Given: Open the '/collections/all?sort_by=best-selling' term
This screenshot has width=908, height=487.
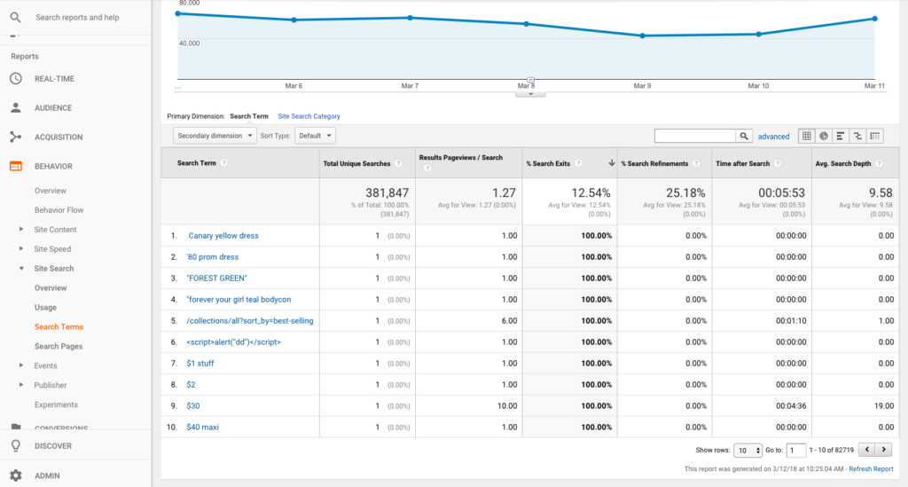Looking at the screenshot, I should click(249, 321).
